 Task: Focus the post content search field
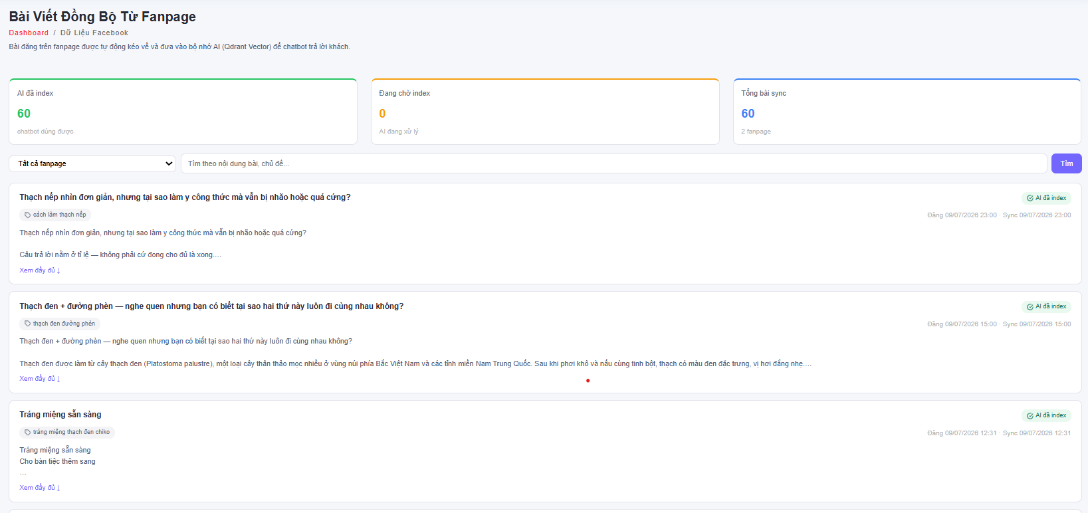point(614,163)
